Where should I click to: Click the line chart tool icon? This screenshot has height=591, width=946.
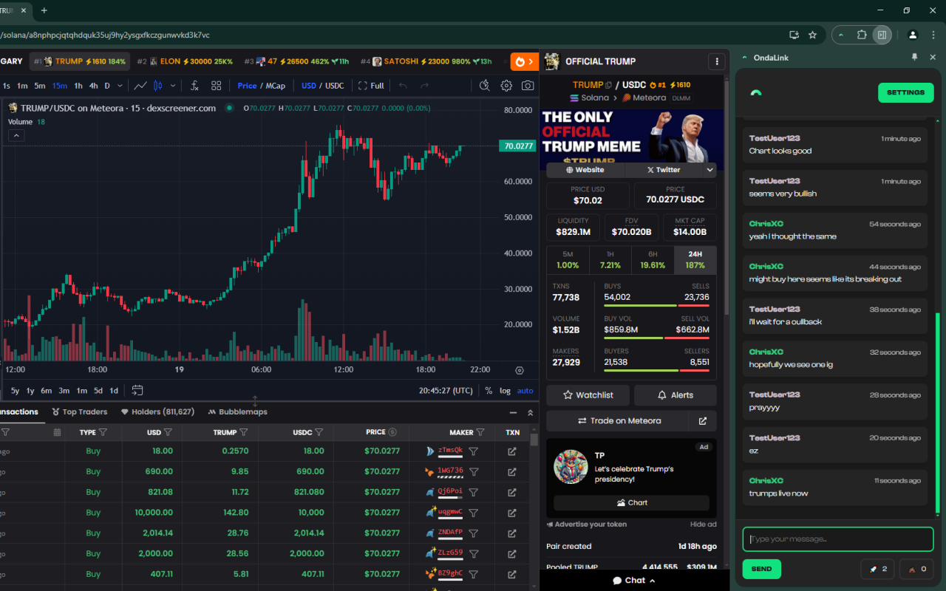(x=140, y=86)
